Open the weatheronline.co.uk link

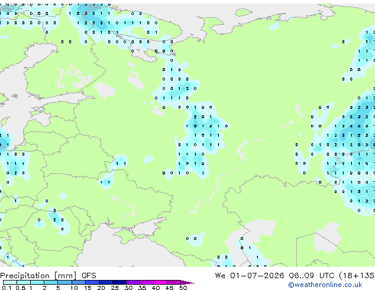(x=325, y=285)
